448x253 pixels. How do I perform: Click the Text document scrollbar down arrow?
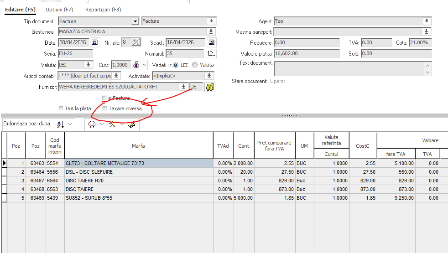click(x=428, y=72)
